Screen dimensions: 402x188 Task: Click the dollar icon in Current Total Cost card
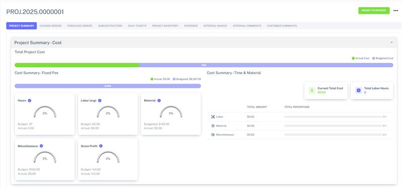[312, 90]
